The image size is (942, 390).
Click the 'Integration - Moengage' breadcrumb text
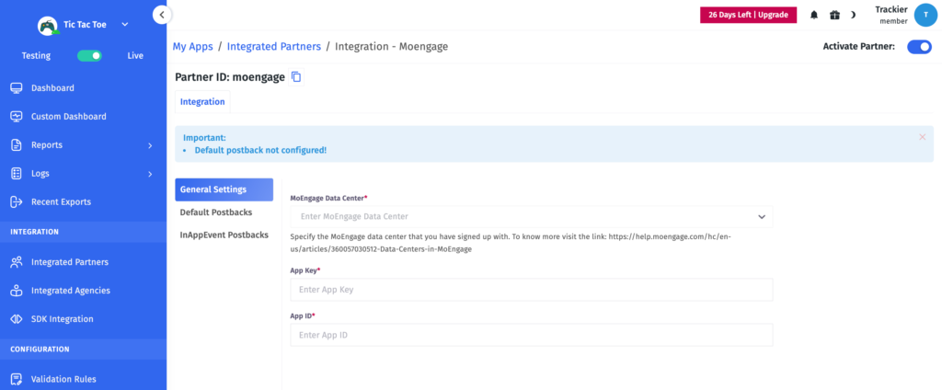coord(391,46)
